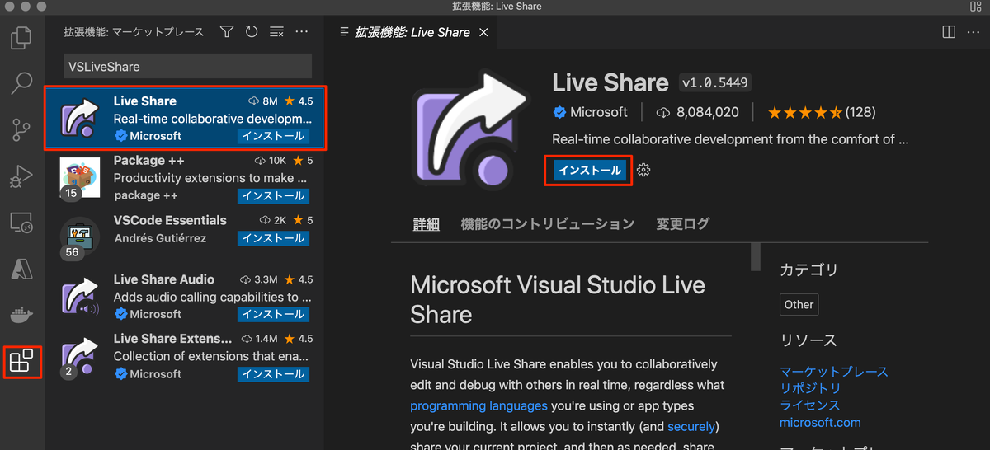The width and height of the screenshot is (990, 450).
Task: Open the programming languages link
Action: 478,405
